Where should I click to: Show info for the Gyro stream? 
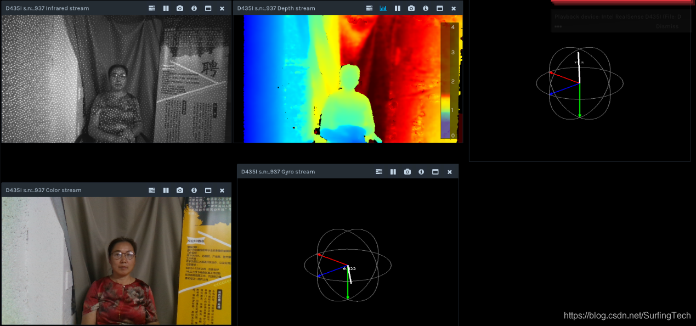click(x=421, y=172)
